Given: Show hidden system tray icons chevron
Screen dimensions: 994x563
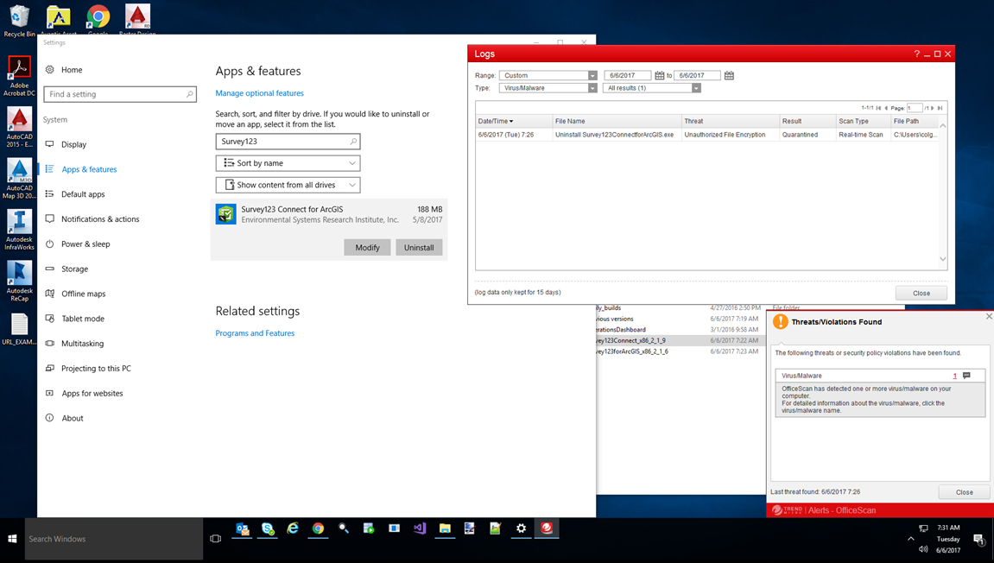Looking at the screenshot, I should click(911, 539).
